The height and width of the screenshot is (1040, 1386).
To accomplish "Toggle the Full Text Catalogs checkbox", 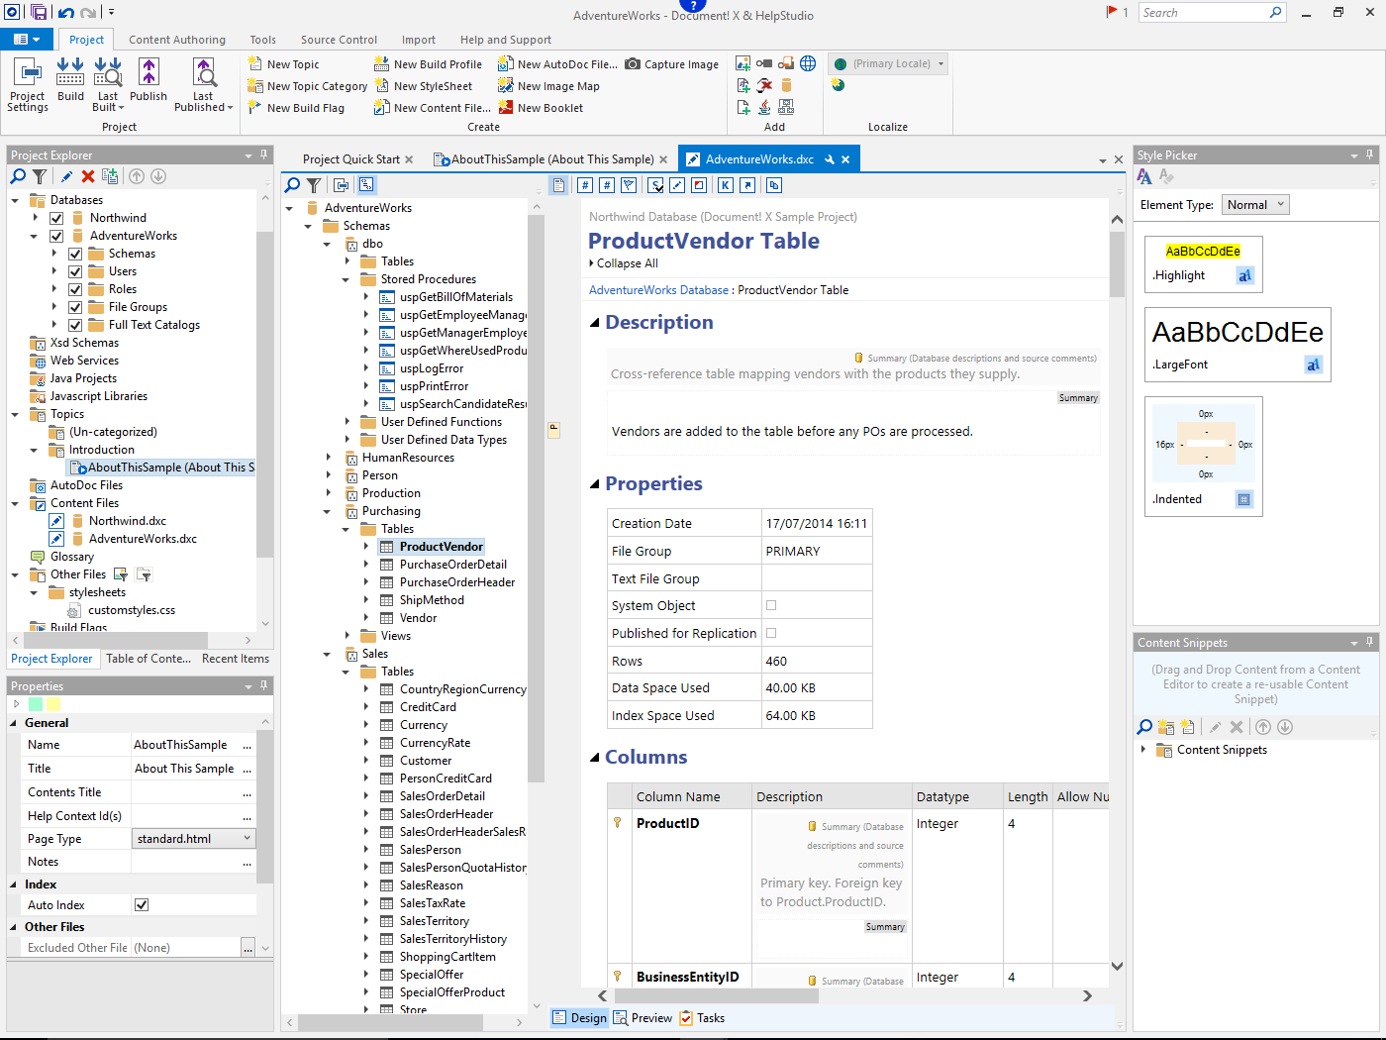I will (x=75, y=325).
